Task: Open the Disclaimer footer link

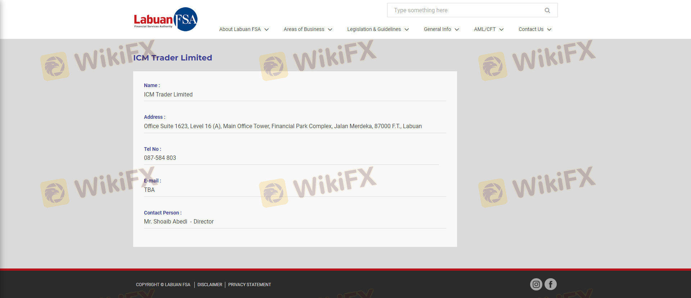Action: point(210,285)
